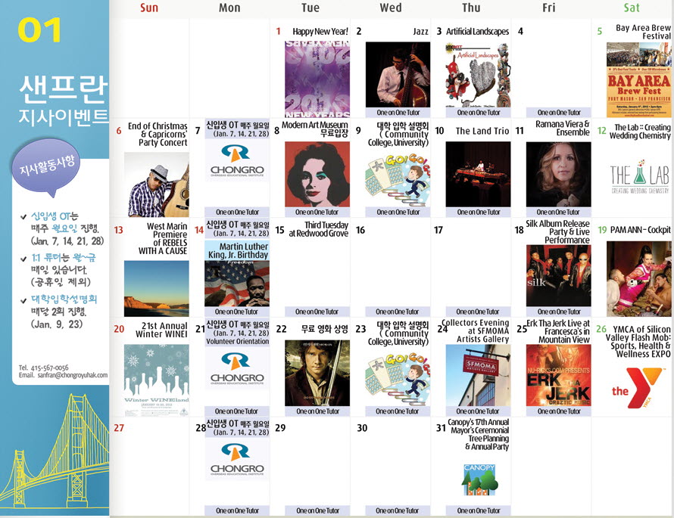Click One on One Tutor on January 15

[x=317, y=312]
